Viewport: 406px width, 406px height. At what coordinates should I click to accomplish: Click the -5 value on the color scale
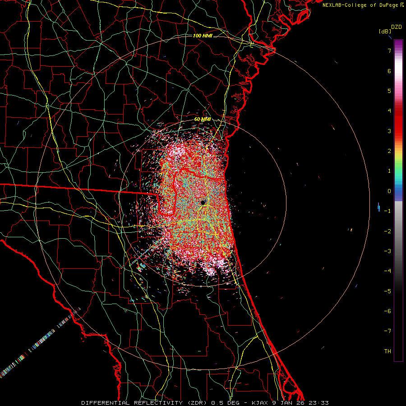point(388,291)
